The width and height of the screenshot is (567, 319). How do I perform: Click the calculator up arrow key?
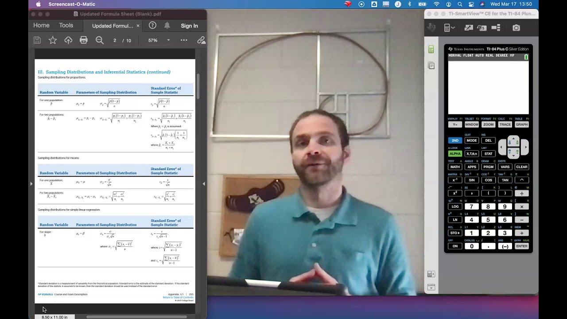point(513,141)
